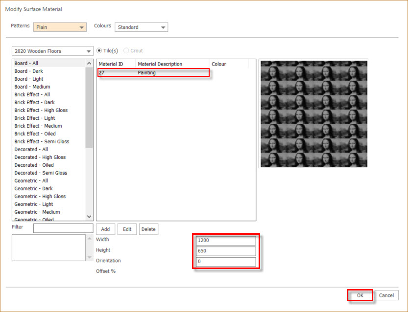Select Decorated - Oiled category
The height and width of the screenshot is (312, 408).
coord(49,165)
